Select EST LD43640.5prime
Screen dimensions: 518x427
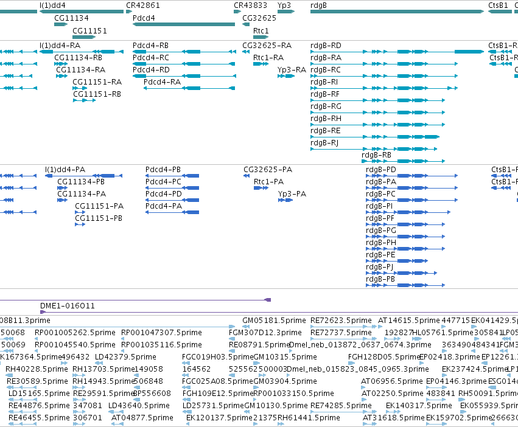139,405
